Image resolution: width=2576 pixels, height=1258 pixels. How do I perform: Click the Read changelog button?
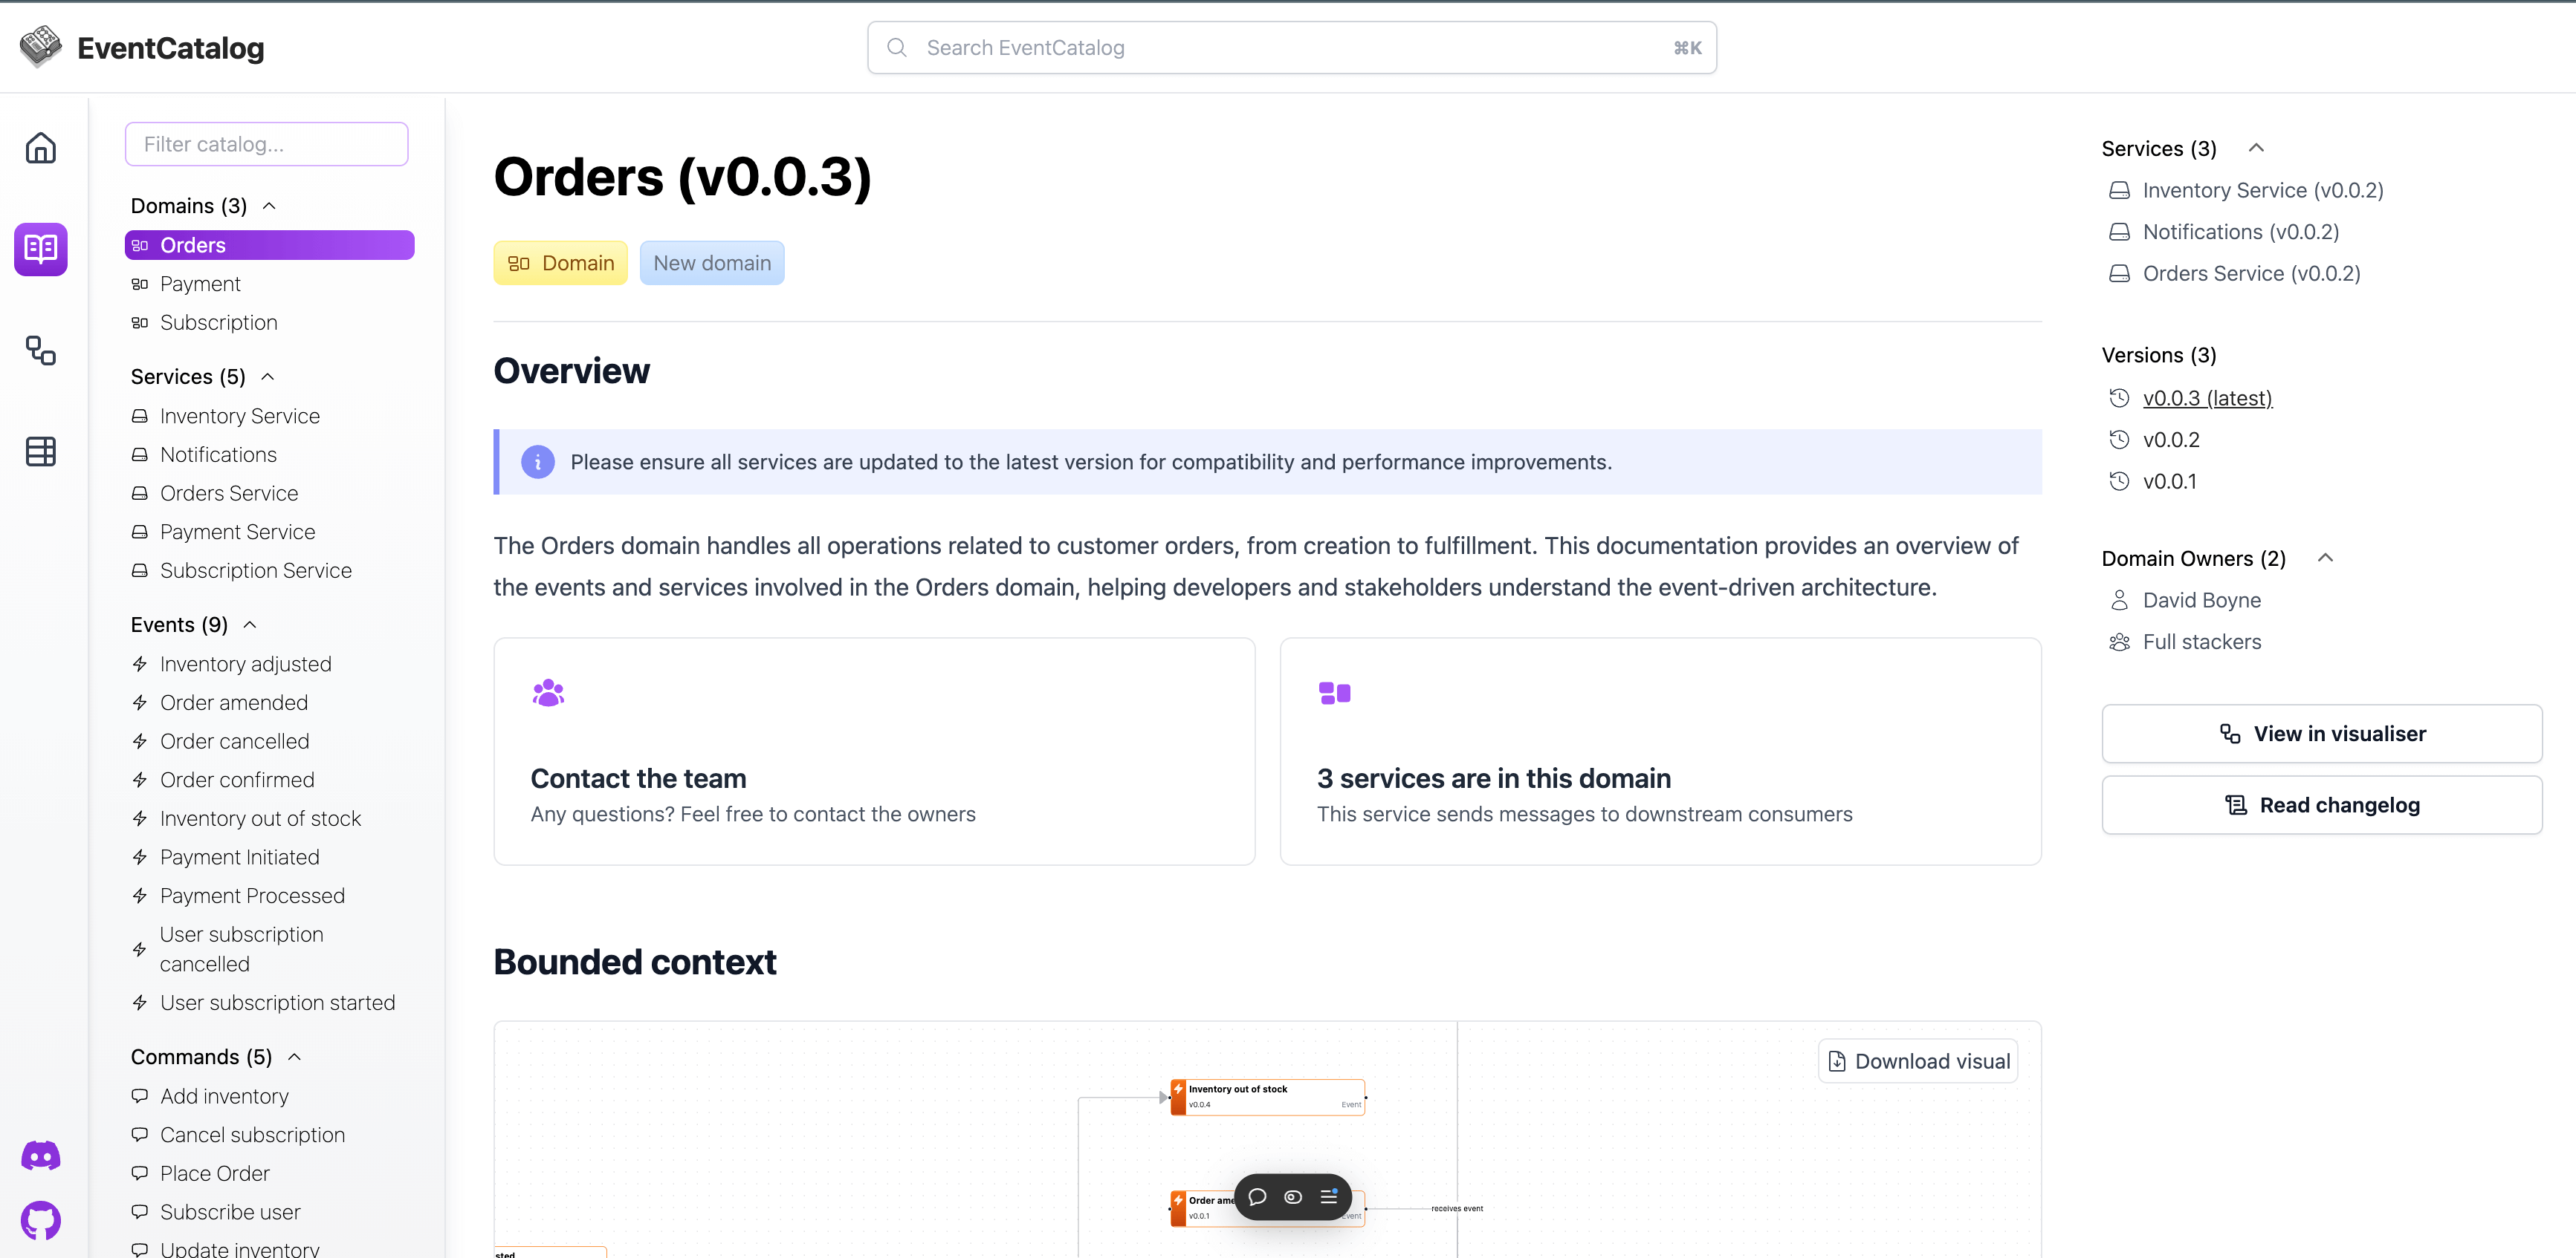point(2321,805)
